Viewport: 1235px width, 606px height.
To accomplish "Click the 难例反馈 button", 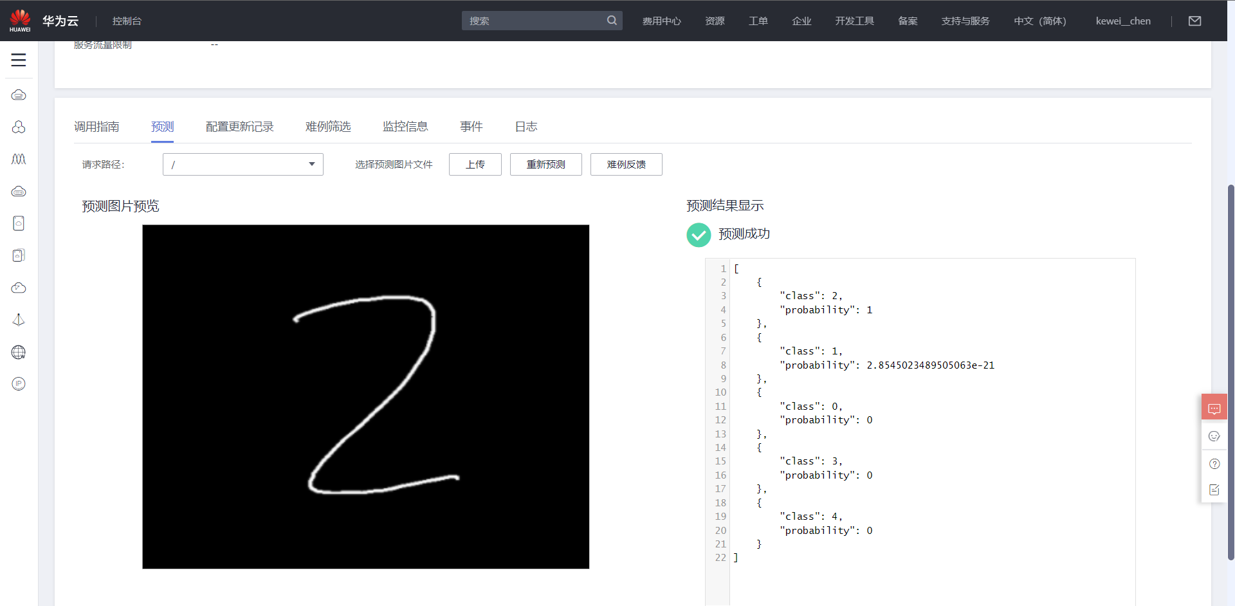I will coord(627,164).
